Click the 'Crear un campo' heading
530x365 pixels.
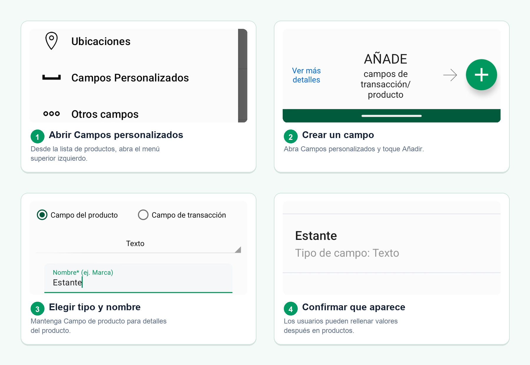(x=338, y=135)
